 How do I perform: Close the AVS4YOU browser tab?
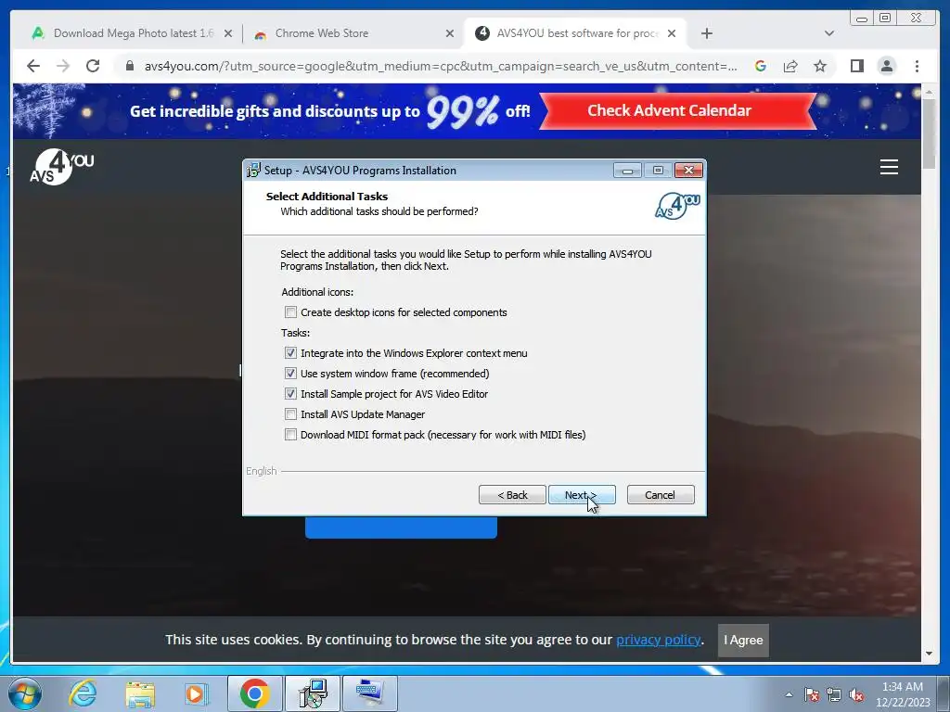672,34
